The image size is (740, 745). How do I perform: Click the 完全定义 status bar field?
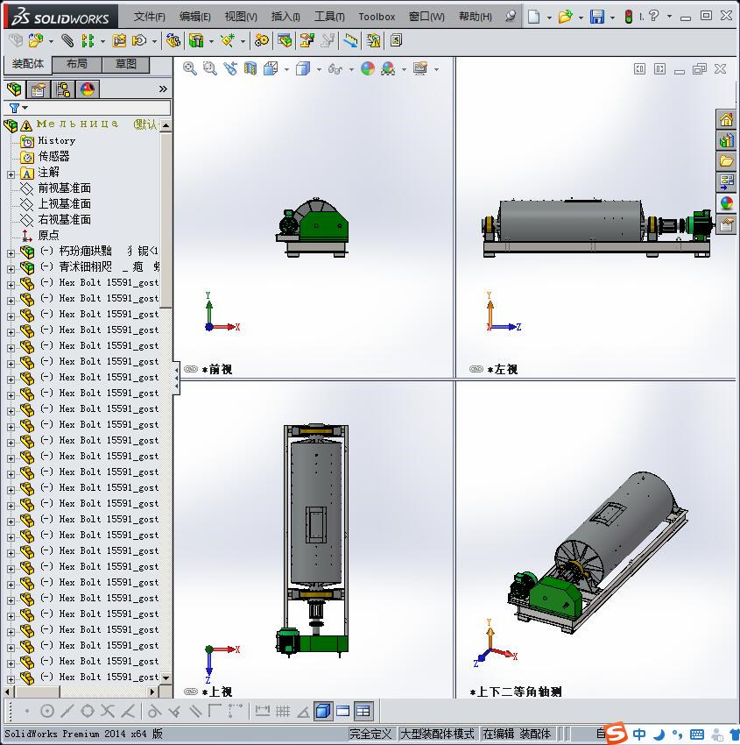point(370,734)
